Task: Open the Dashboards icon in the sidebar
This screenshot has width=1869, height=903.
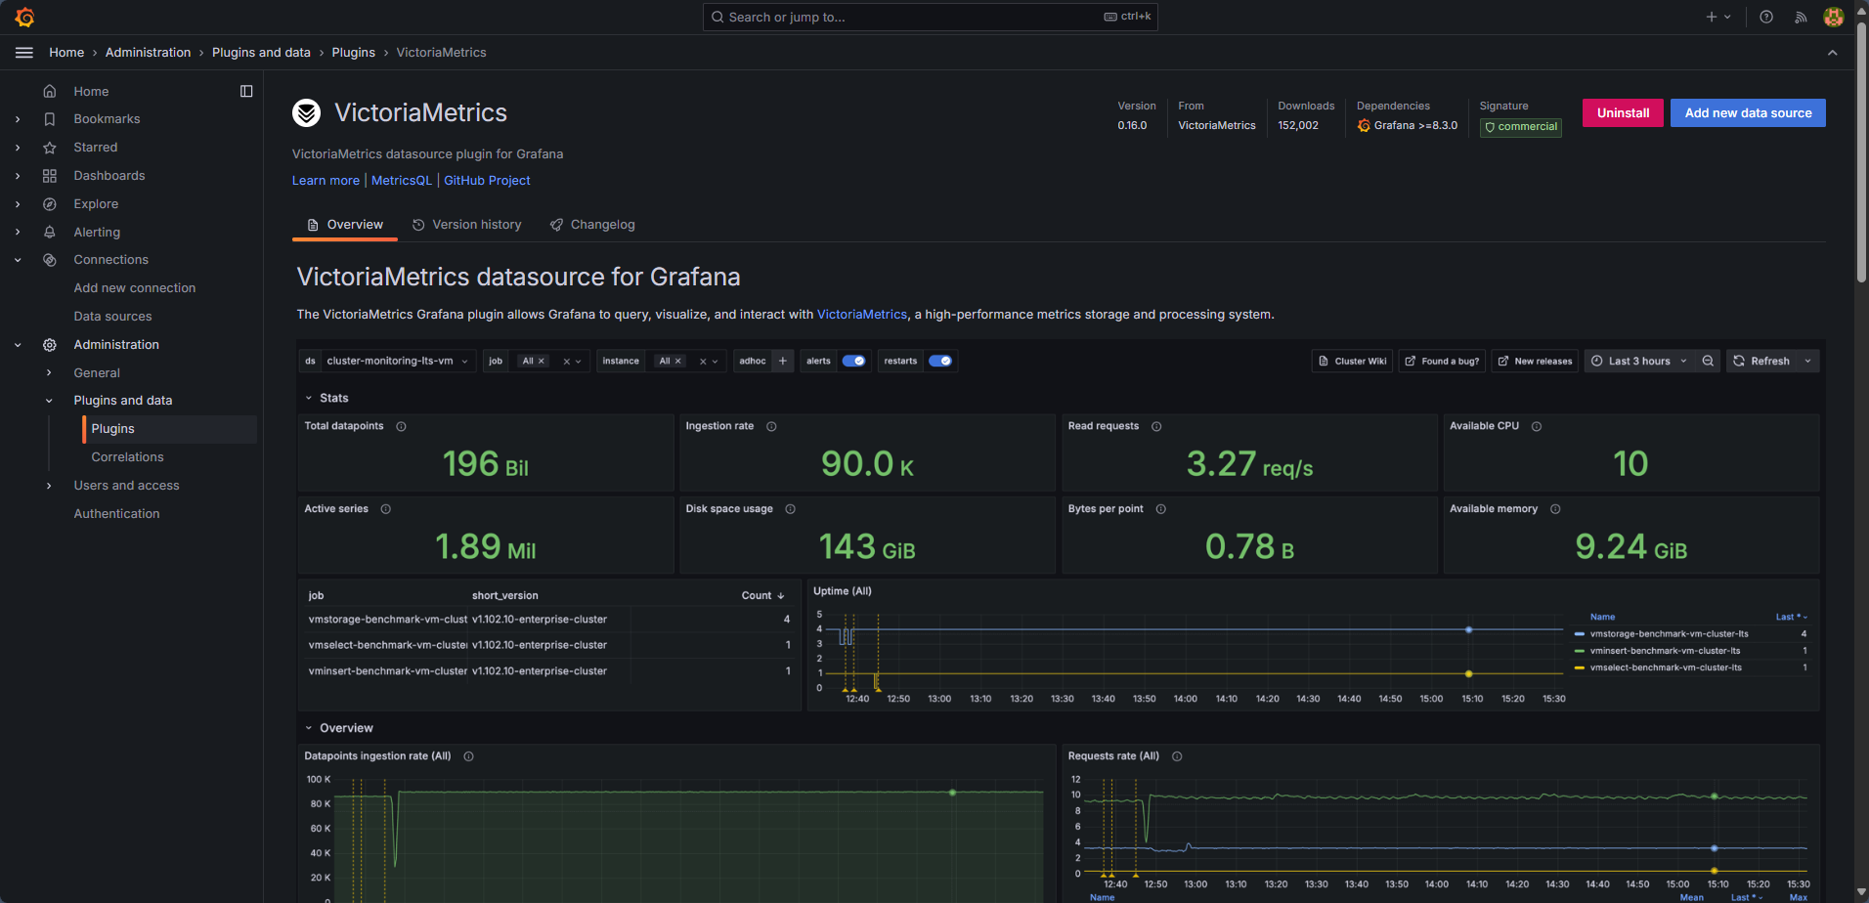Action: click(50, 175)
